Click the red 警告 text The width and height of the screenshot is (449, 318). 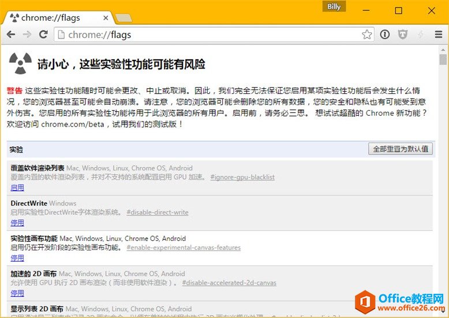(x=14, y=91)
